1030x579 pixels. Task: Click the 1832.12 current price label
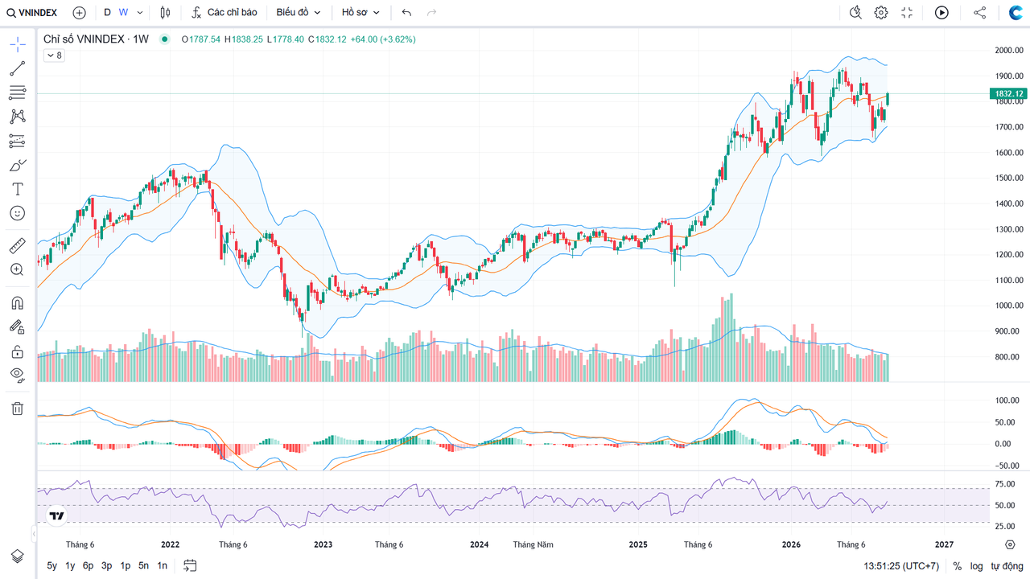click(1009, 94)
